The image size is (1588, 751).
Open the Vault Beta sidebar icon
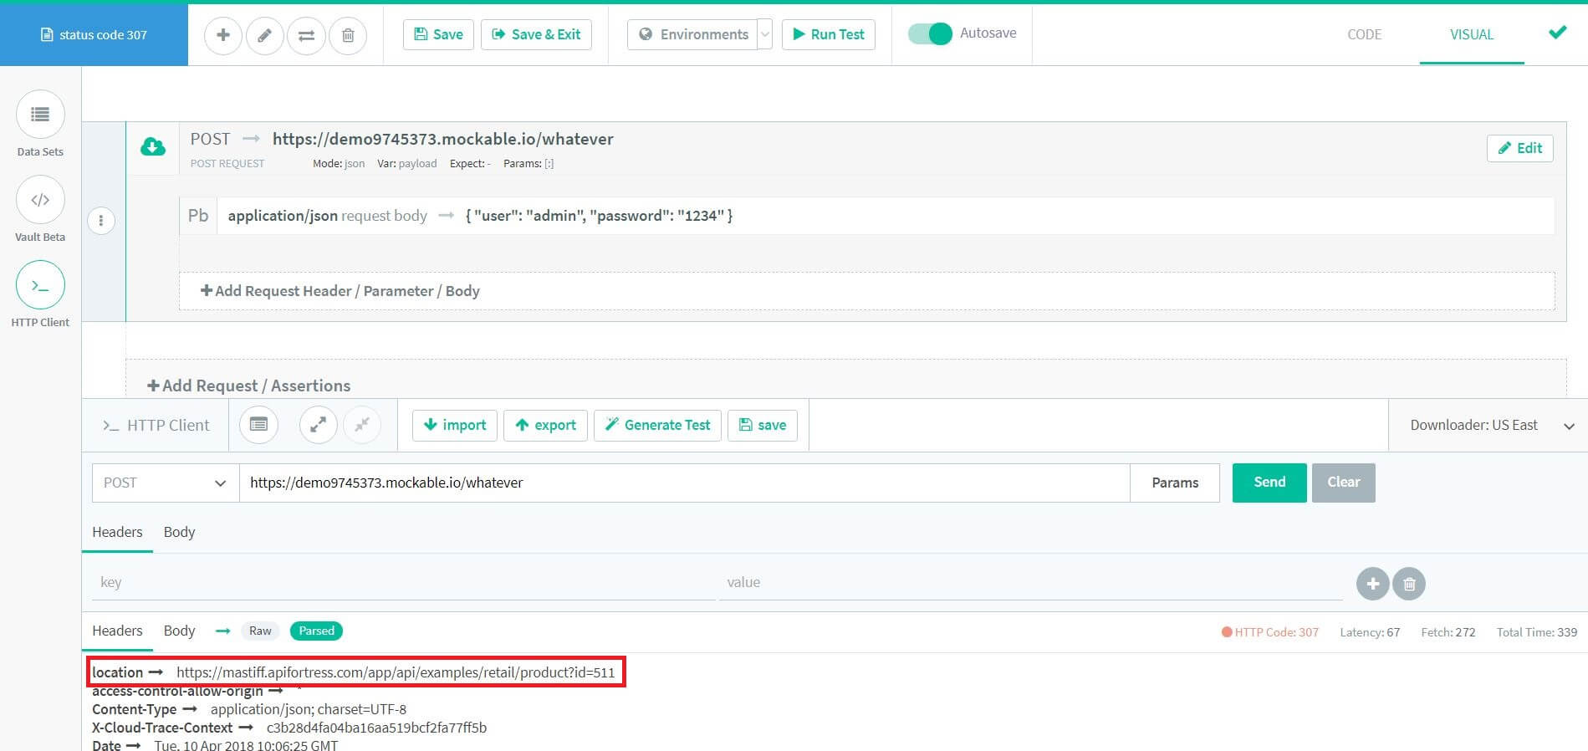pos(40,200)
